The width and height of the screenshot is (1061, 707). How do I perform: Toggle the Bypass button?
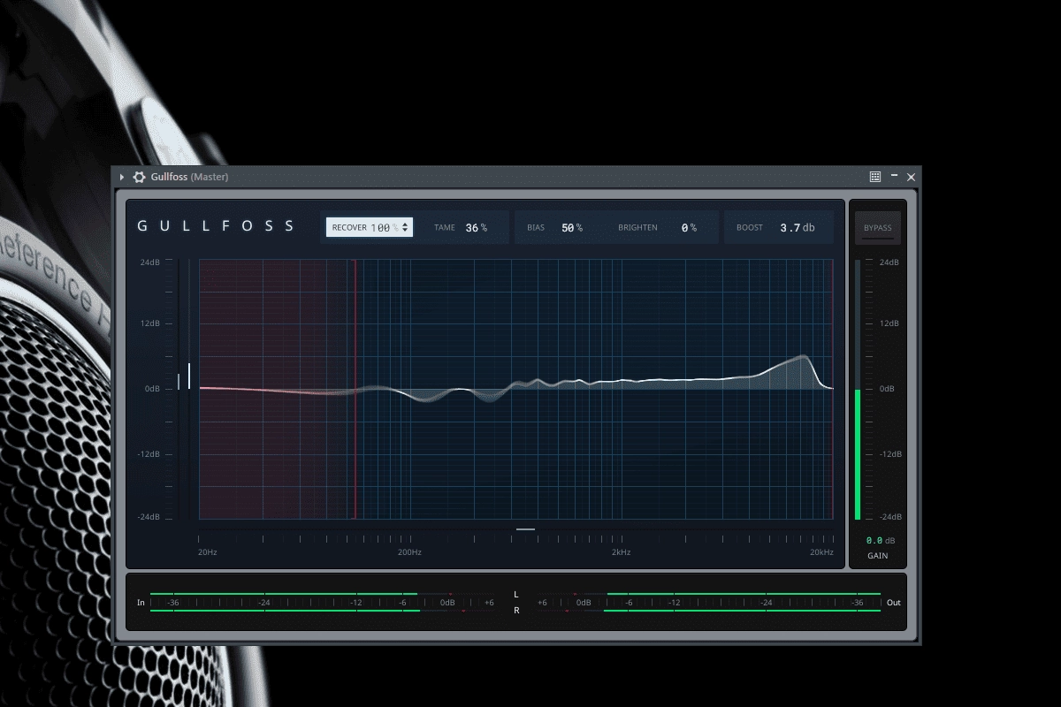pyautogui.click(x=878, y=228)
